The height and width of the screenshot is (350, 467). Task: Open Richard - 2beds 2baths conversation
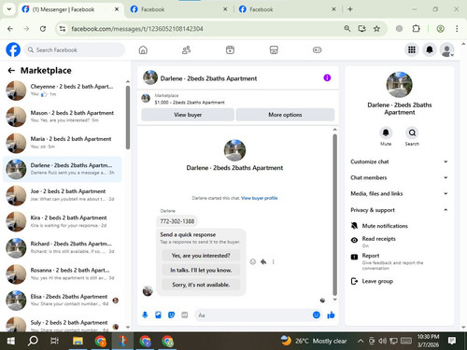[63, 247]
